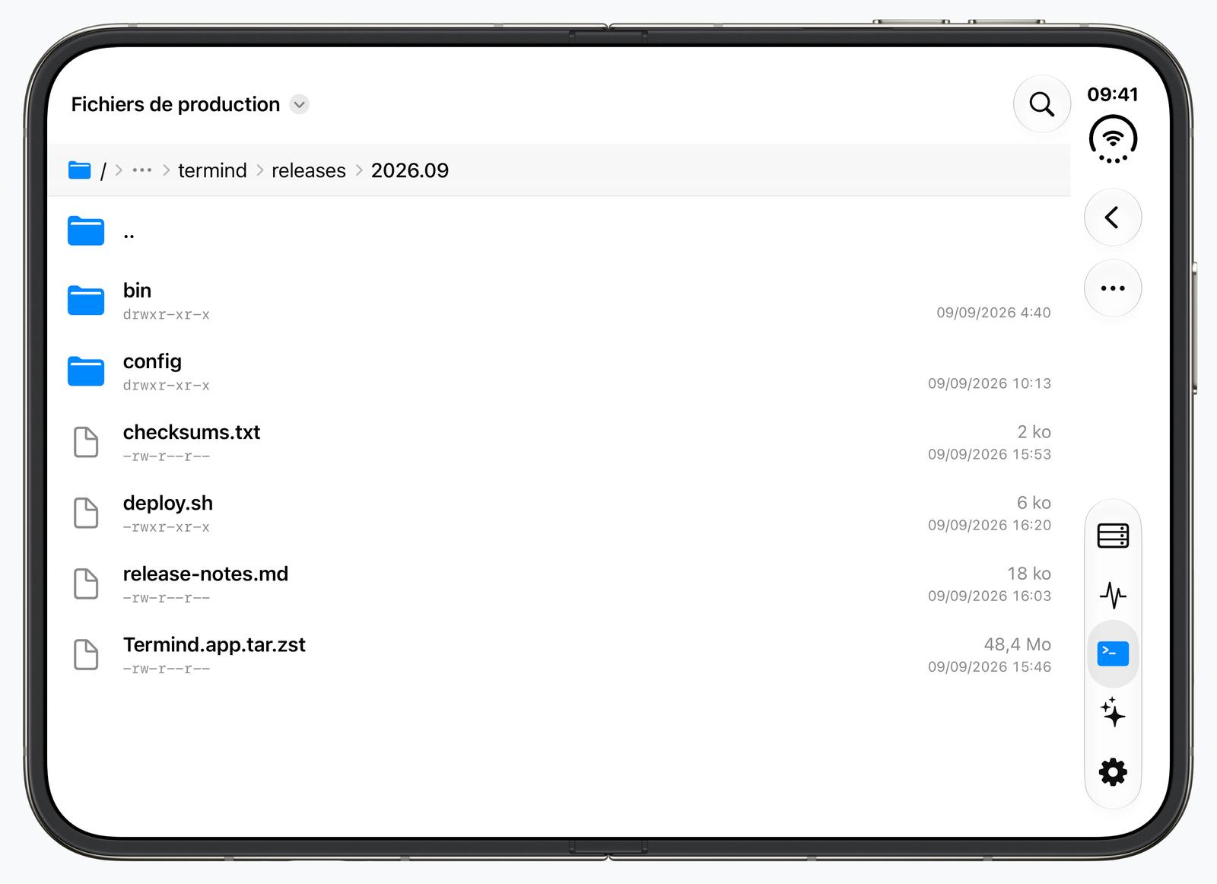
Task: Click the 18 ko file size
Action: (1029, 574)
